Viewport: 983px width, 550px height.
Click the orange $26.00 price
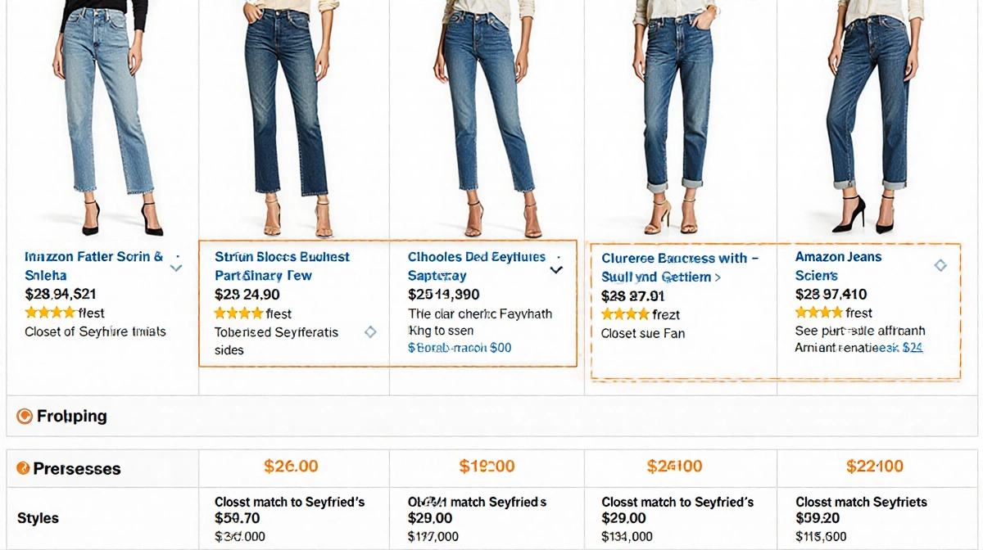pyautogui.click(x=292, y=465)
